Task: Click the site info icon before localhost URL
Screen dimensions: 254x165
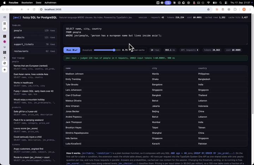Action: click(41, 10)
